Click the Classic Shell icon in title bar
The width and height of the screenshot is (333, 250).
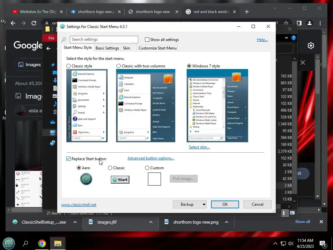[62, 27]
